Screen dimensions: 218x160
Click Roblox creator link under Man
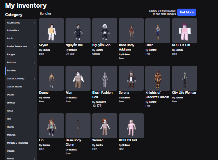[x=73, y=98]
